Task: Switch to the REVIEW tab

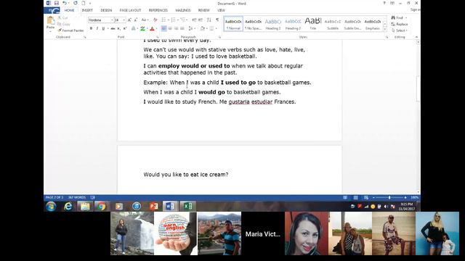Action: (203, 10)
